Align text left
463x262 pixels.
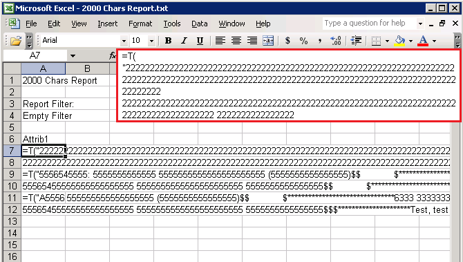pos(220,41)
